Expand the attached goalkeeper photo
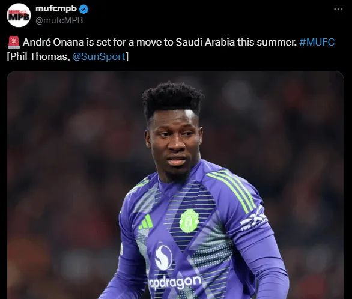This screenshot has height=299, width=352. [x=175, y=185]
